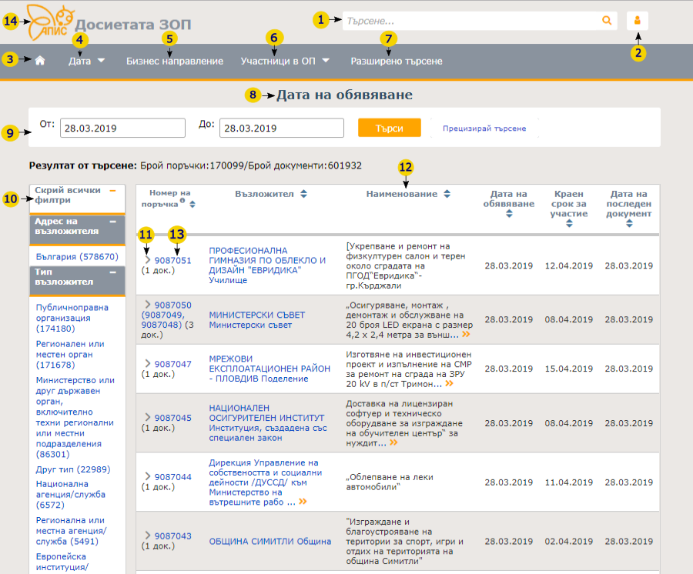Click the orange search magnifier icon
The image size is (693, 574).
point(607,21)
